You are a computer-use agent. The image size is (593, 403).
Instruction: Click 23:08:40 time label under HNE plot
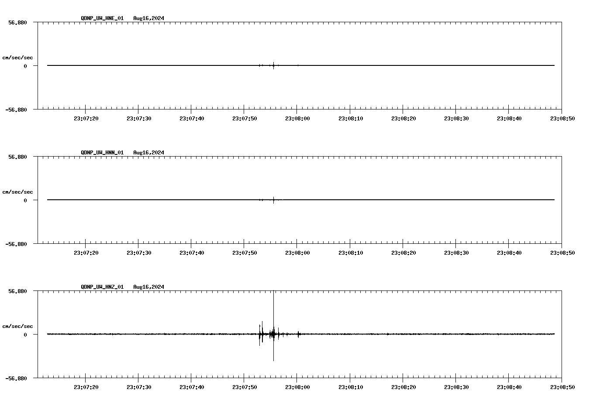pyautogui.click(x=509, y=118)
